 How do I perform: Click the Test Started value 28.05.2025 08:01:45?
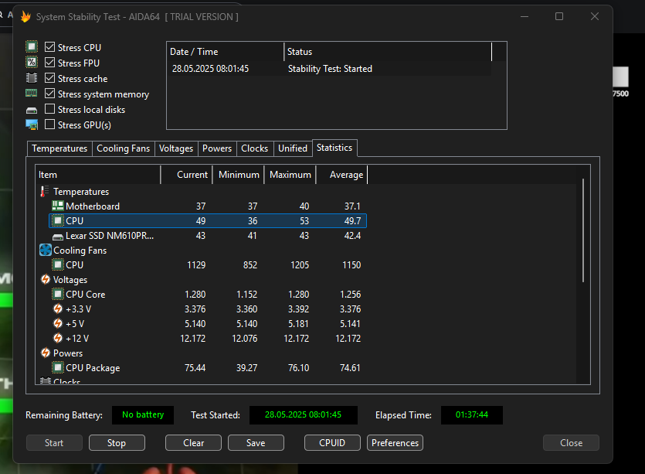pyautogui.click(x=303, y=414)
